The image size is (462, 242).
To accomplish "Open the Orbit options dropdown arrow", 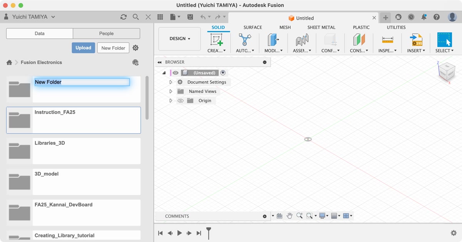I will click(x=273, y=216).
